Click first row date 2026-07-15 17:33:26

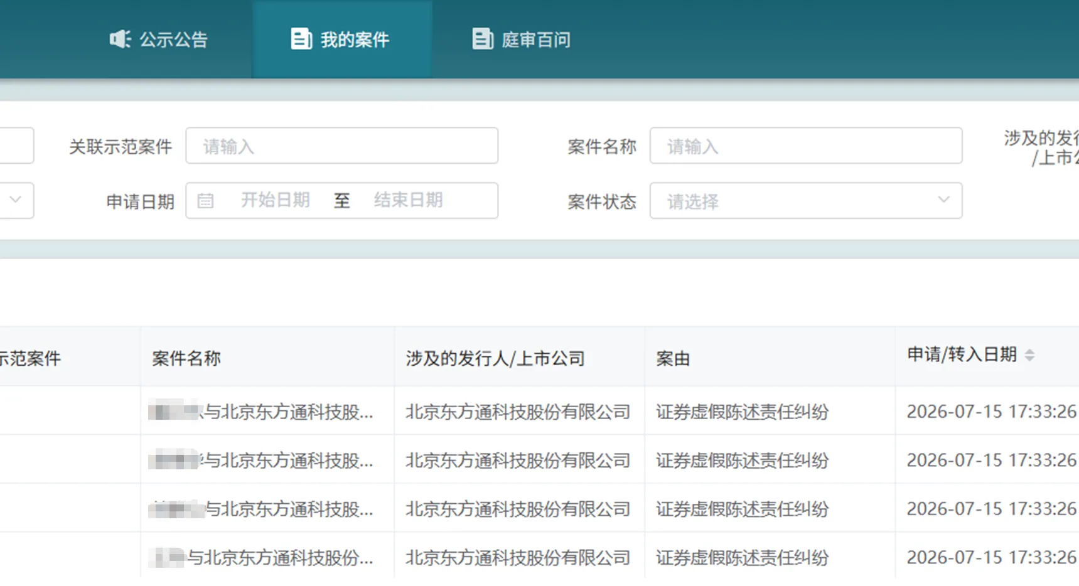pyautogui.click(x=992, y=412)
